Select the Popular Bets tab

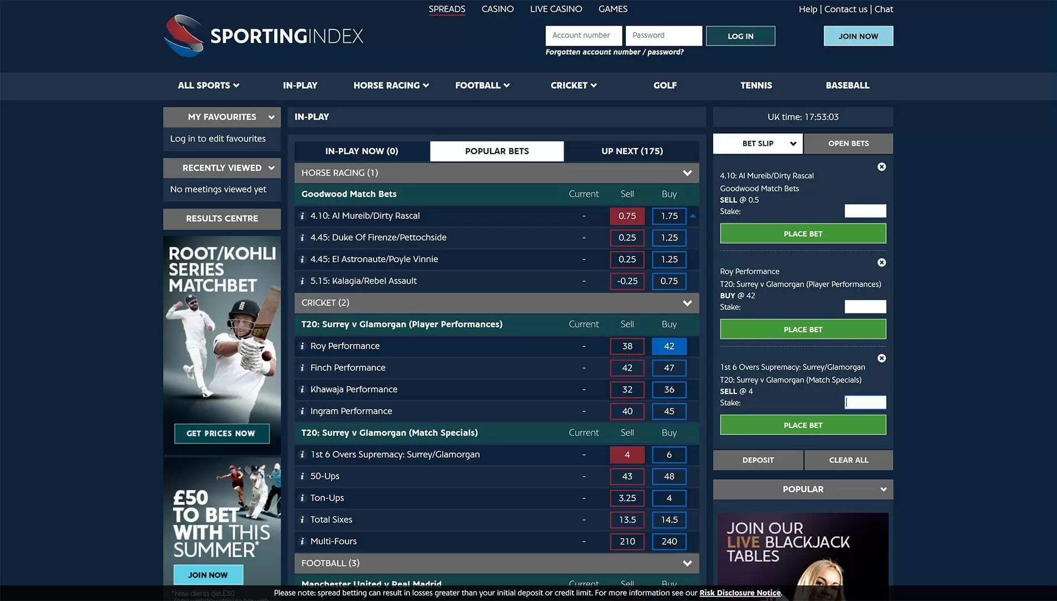tap(497, 151)
